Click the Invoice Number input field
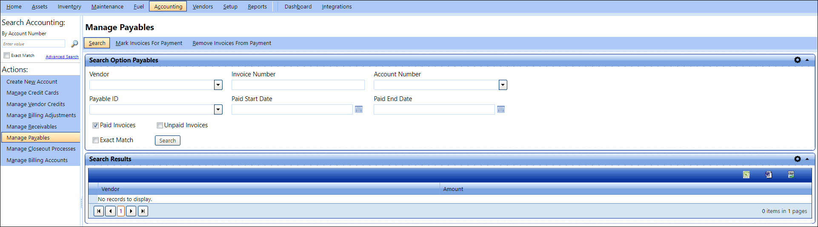Viewport: 818px width, 227px height. [x=298, y=85]
